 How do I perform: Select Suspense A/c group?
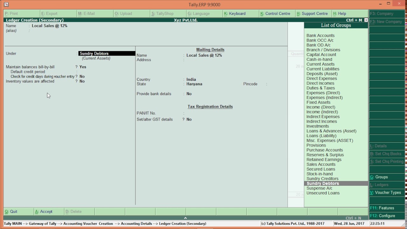coord(319,188)
